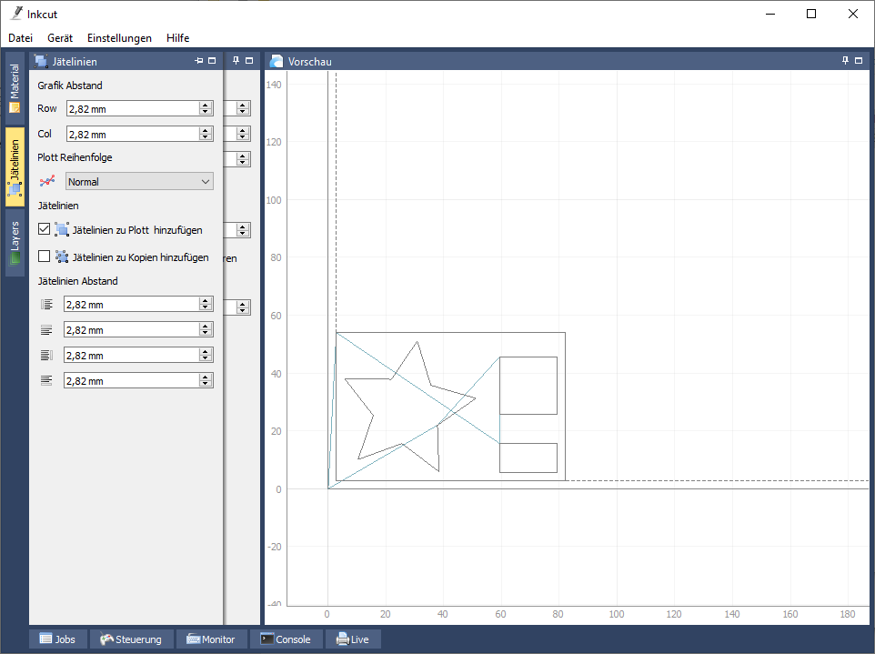
Task: Pin the Jätelinien panel
Action: tap(199, 61)
